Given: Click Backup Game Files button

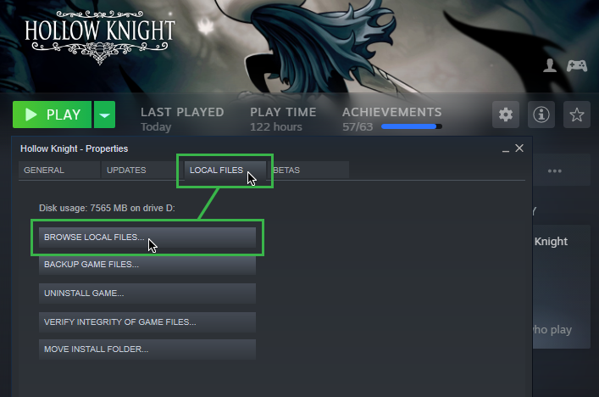Looking at the screenshot, I should [147, 265].
